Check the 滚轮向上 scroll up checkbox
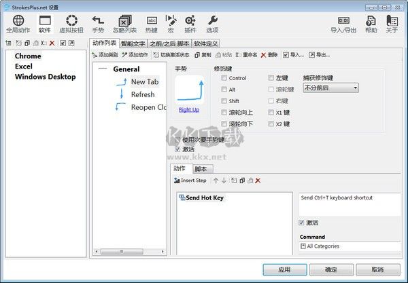 pos(224,112)
